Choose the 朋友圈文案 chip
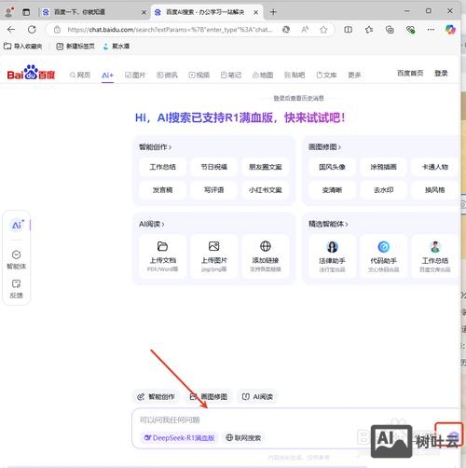This screenshot has height=468, width=466. pos(266,167)
